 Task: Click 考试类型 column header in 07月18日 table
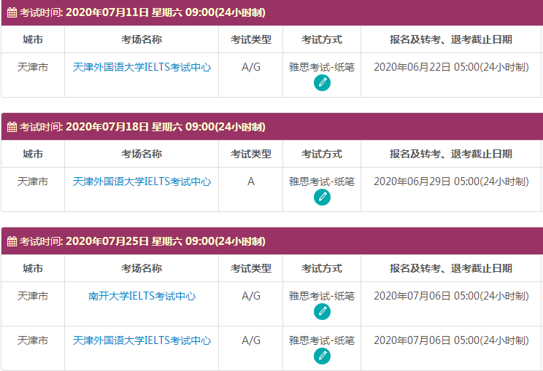tap(251, 154)
